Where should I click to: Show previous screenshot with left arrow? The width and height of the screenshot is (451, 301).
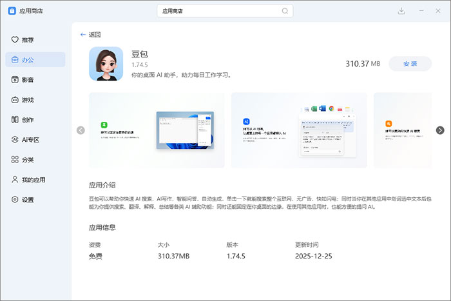click(81, 130)
